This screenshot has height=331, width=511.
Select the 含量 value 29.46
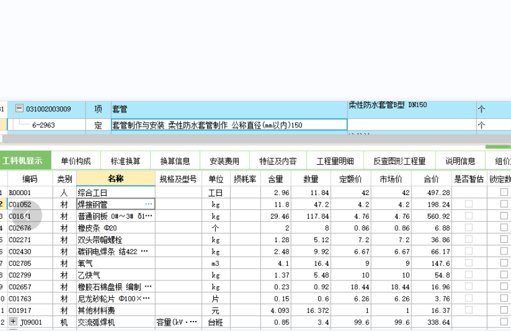276,216
